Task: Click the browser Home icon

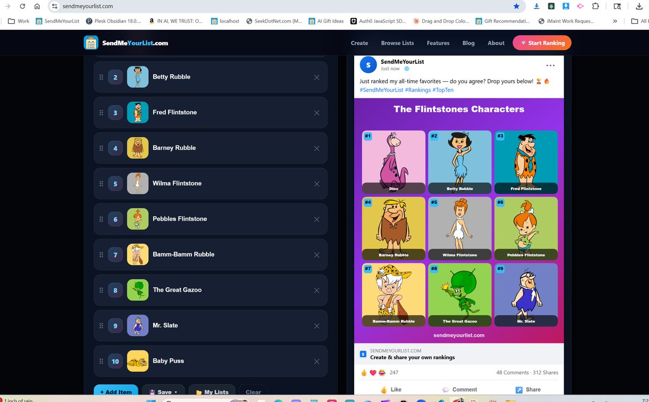Action: 37,6
